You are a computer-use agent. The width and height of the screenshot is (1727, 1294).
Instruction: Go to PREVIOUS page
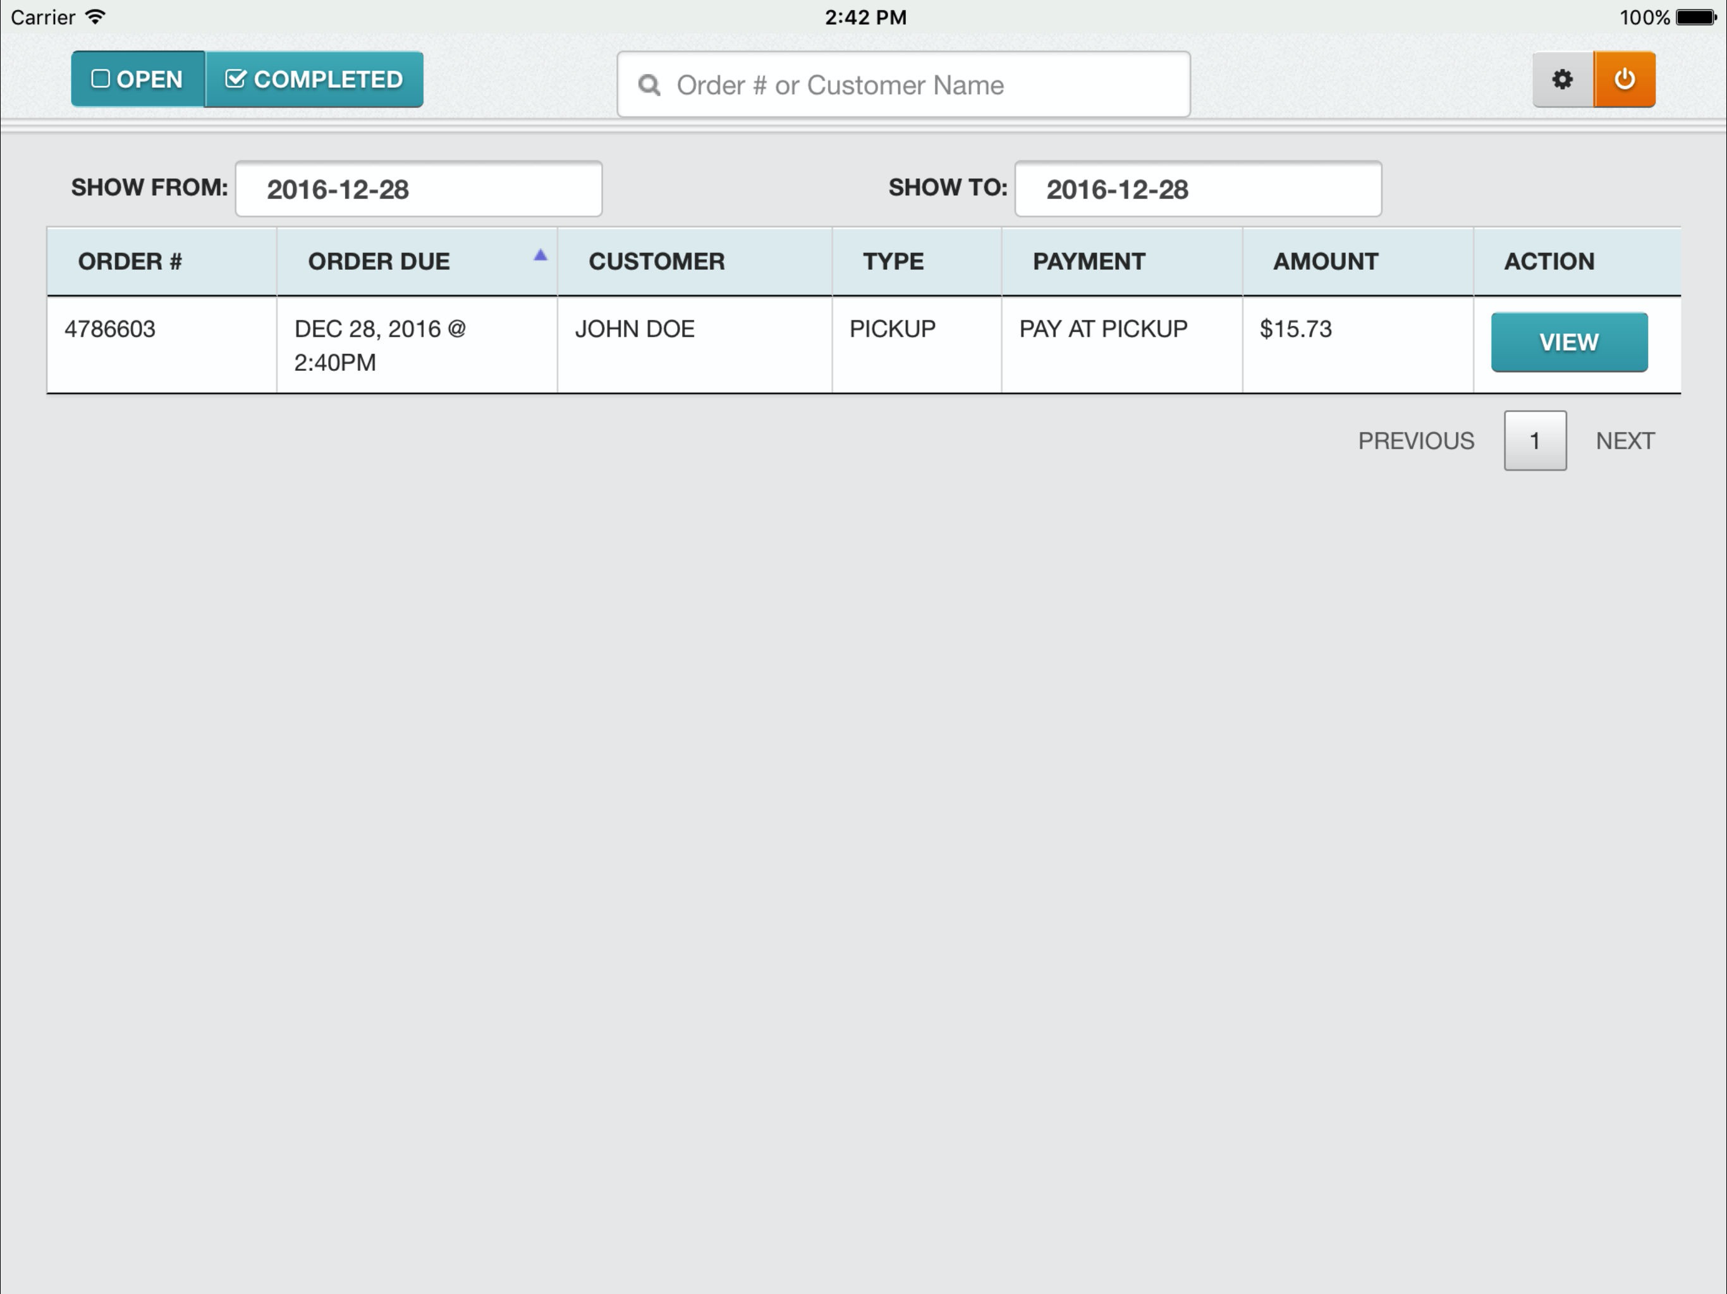(x=1416, y=441)
